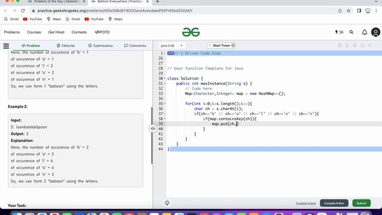This screenshot has height=215, width=382.
Task: Collapse code fold at line 38
Action: tap(165, 119)
